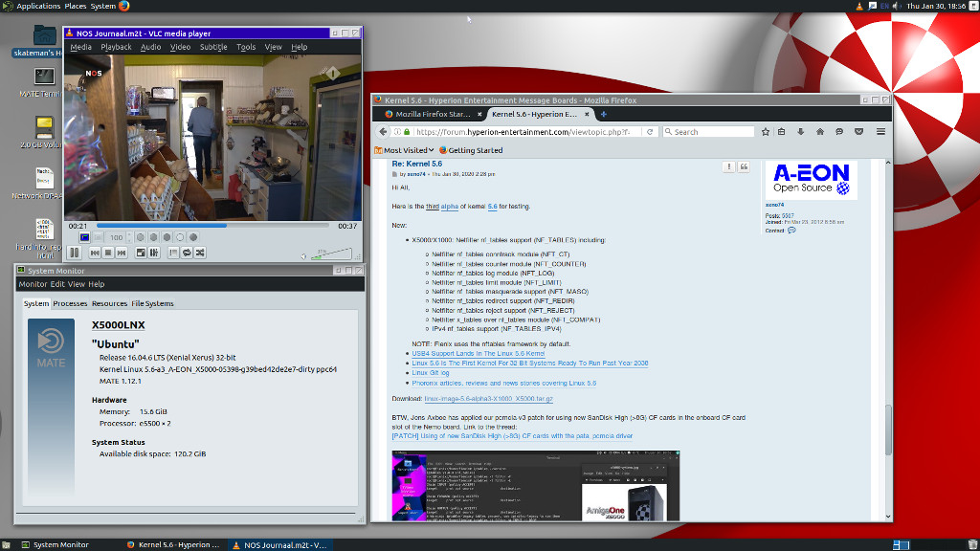
Task: Go back in Firefox
Action: point(383,132)
